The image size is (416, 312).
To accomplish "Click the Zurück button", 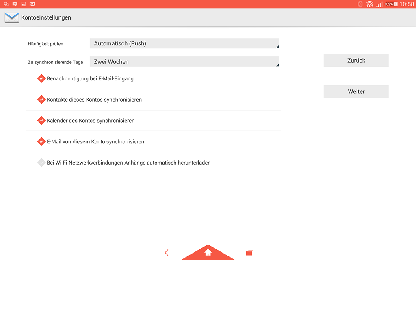I will [356, 60].
